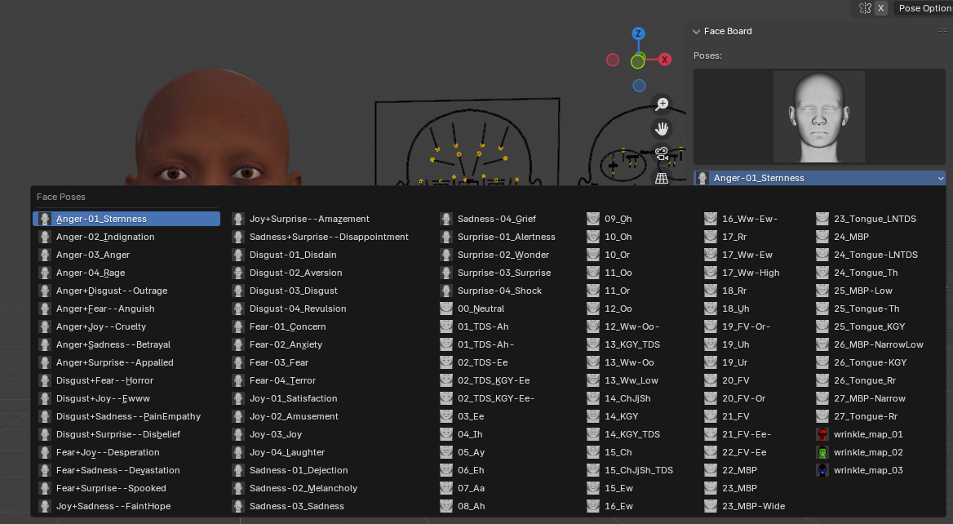Switch perspective/orthographic with the grid icon
This screenshot has width=953, height=524.
coord(662,177)
